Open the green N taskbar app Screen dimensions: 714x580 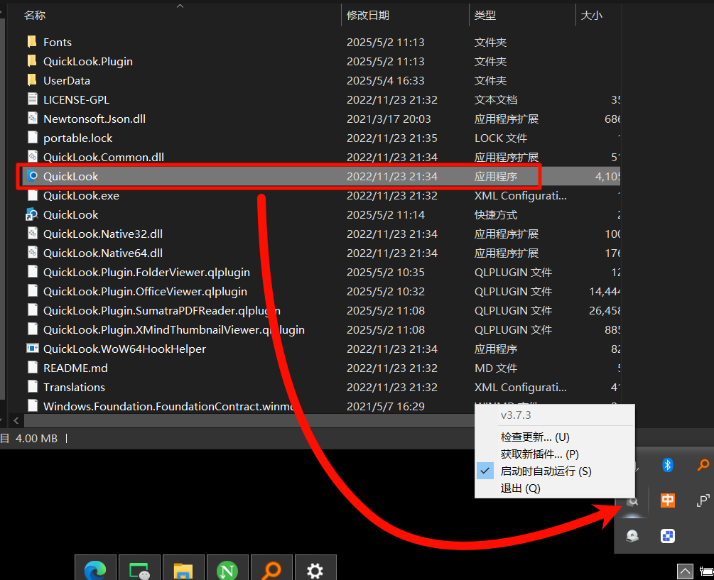click(227, 569)
